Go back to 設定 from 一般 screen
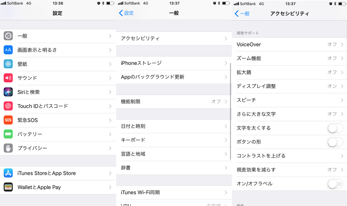 126,13
